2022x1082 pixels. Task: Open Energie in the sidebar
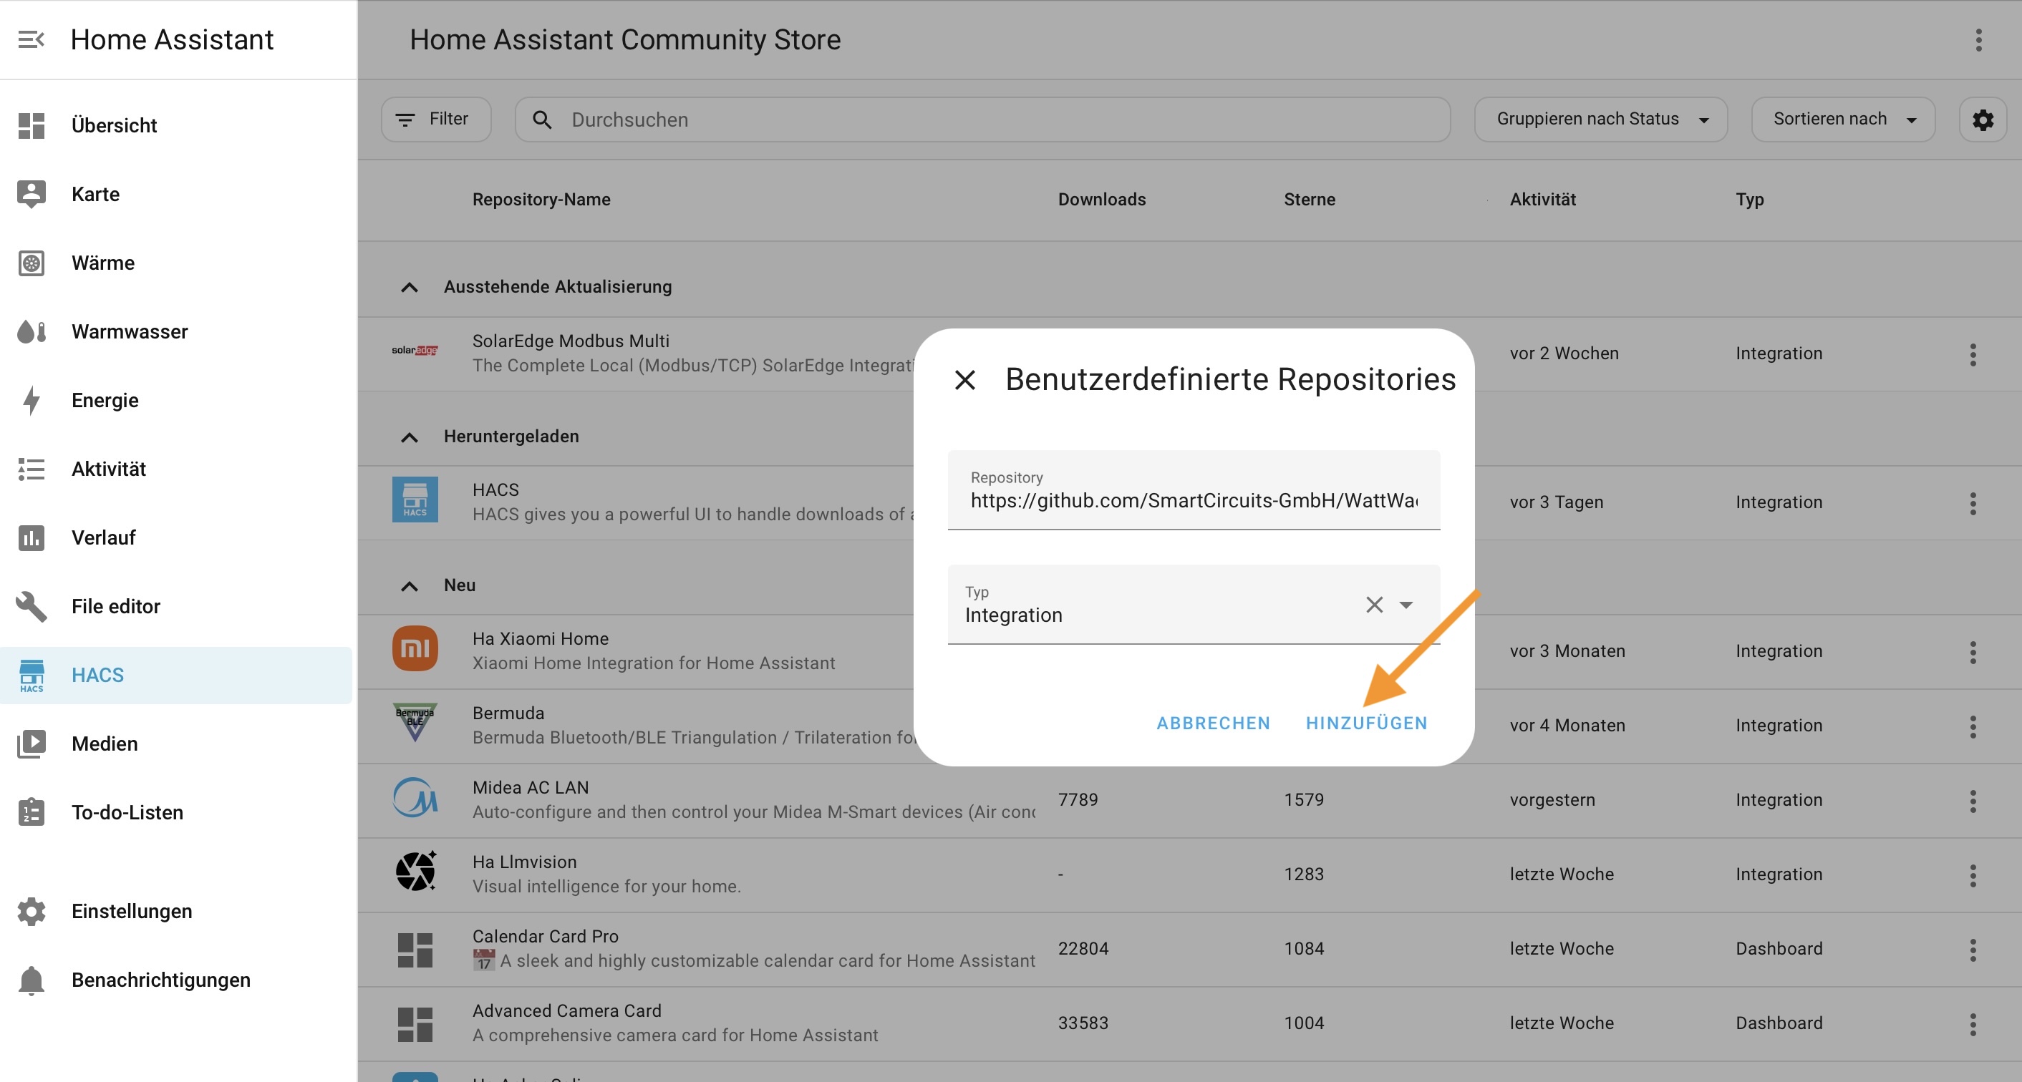pyautogui.click(x=105, y=400)
